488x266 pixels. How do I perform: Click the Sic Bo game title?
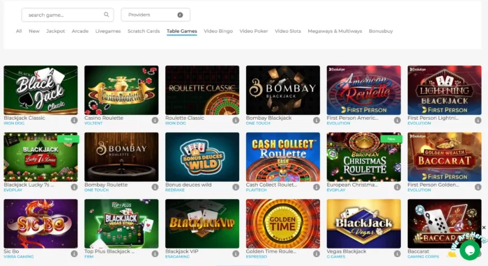pos(11,251)
